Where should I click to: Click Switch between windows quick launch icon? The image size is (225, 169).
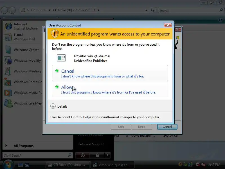point(27,165)
